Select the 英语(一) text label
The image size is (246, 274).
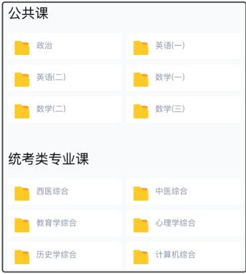pyautogui.click(x=170, y=46)
